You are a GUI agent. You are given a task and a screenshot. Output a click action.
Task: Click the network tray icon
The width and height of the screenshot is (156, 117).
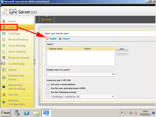pyautogui.click(x=131, y=113)
